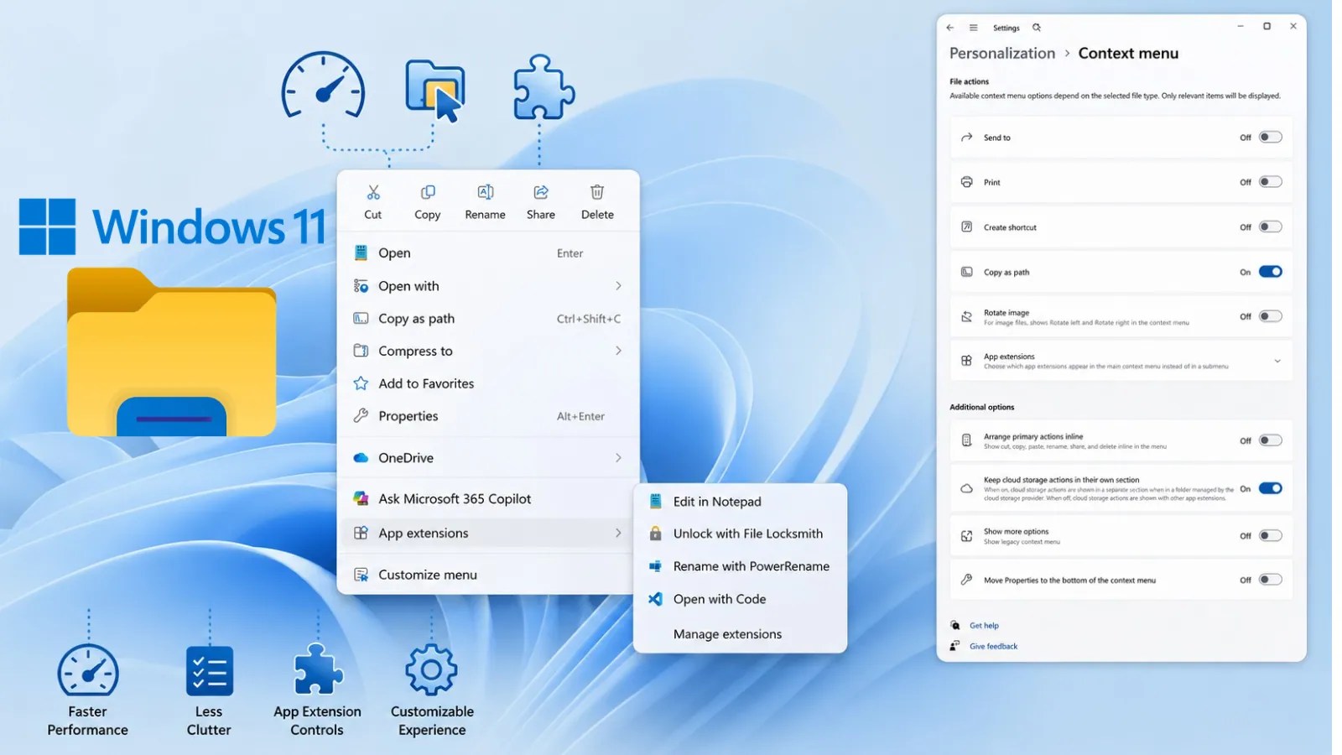1342x755 pixels.
Task: Expand the Compress to submenu chevron
Action: point(618,351)
